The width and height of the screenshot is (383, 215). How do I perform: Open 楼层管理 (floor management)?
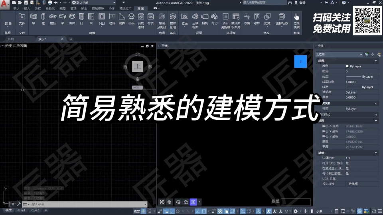[173, 21]
